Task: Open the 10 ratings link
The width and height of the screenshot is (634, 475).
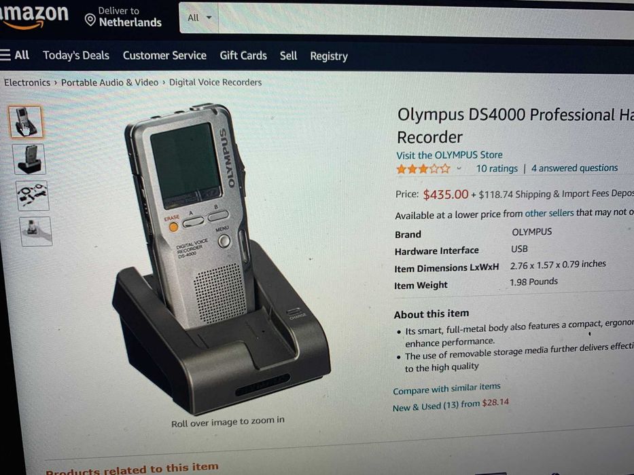Action: [497, 168]
